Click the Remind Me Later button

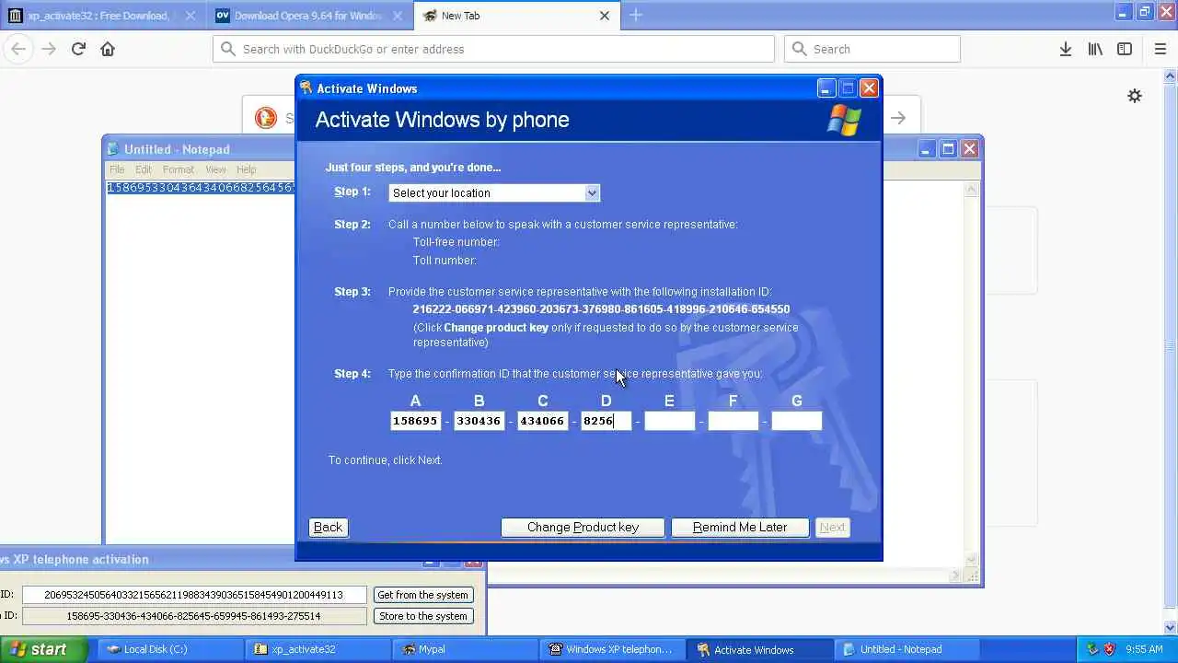(740, 528)
